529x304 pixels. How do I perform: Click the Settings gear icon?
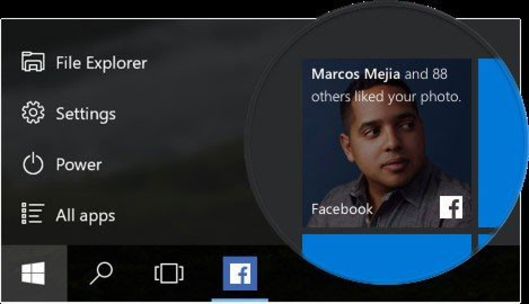33,113
